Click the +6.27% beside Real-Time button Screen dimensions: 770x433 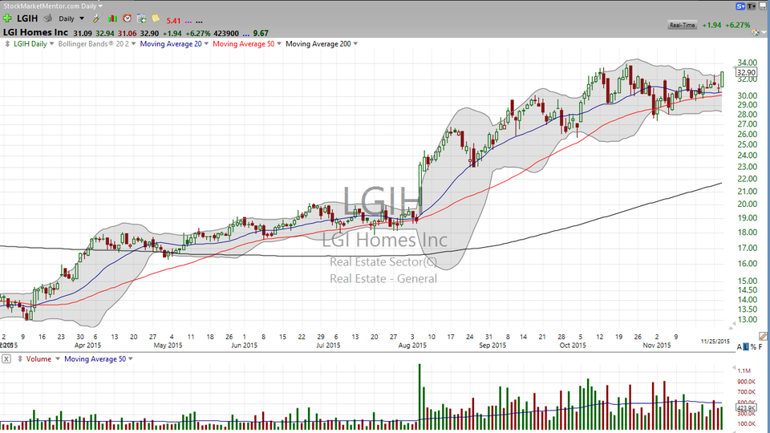point(740,25)
